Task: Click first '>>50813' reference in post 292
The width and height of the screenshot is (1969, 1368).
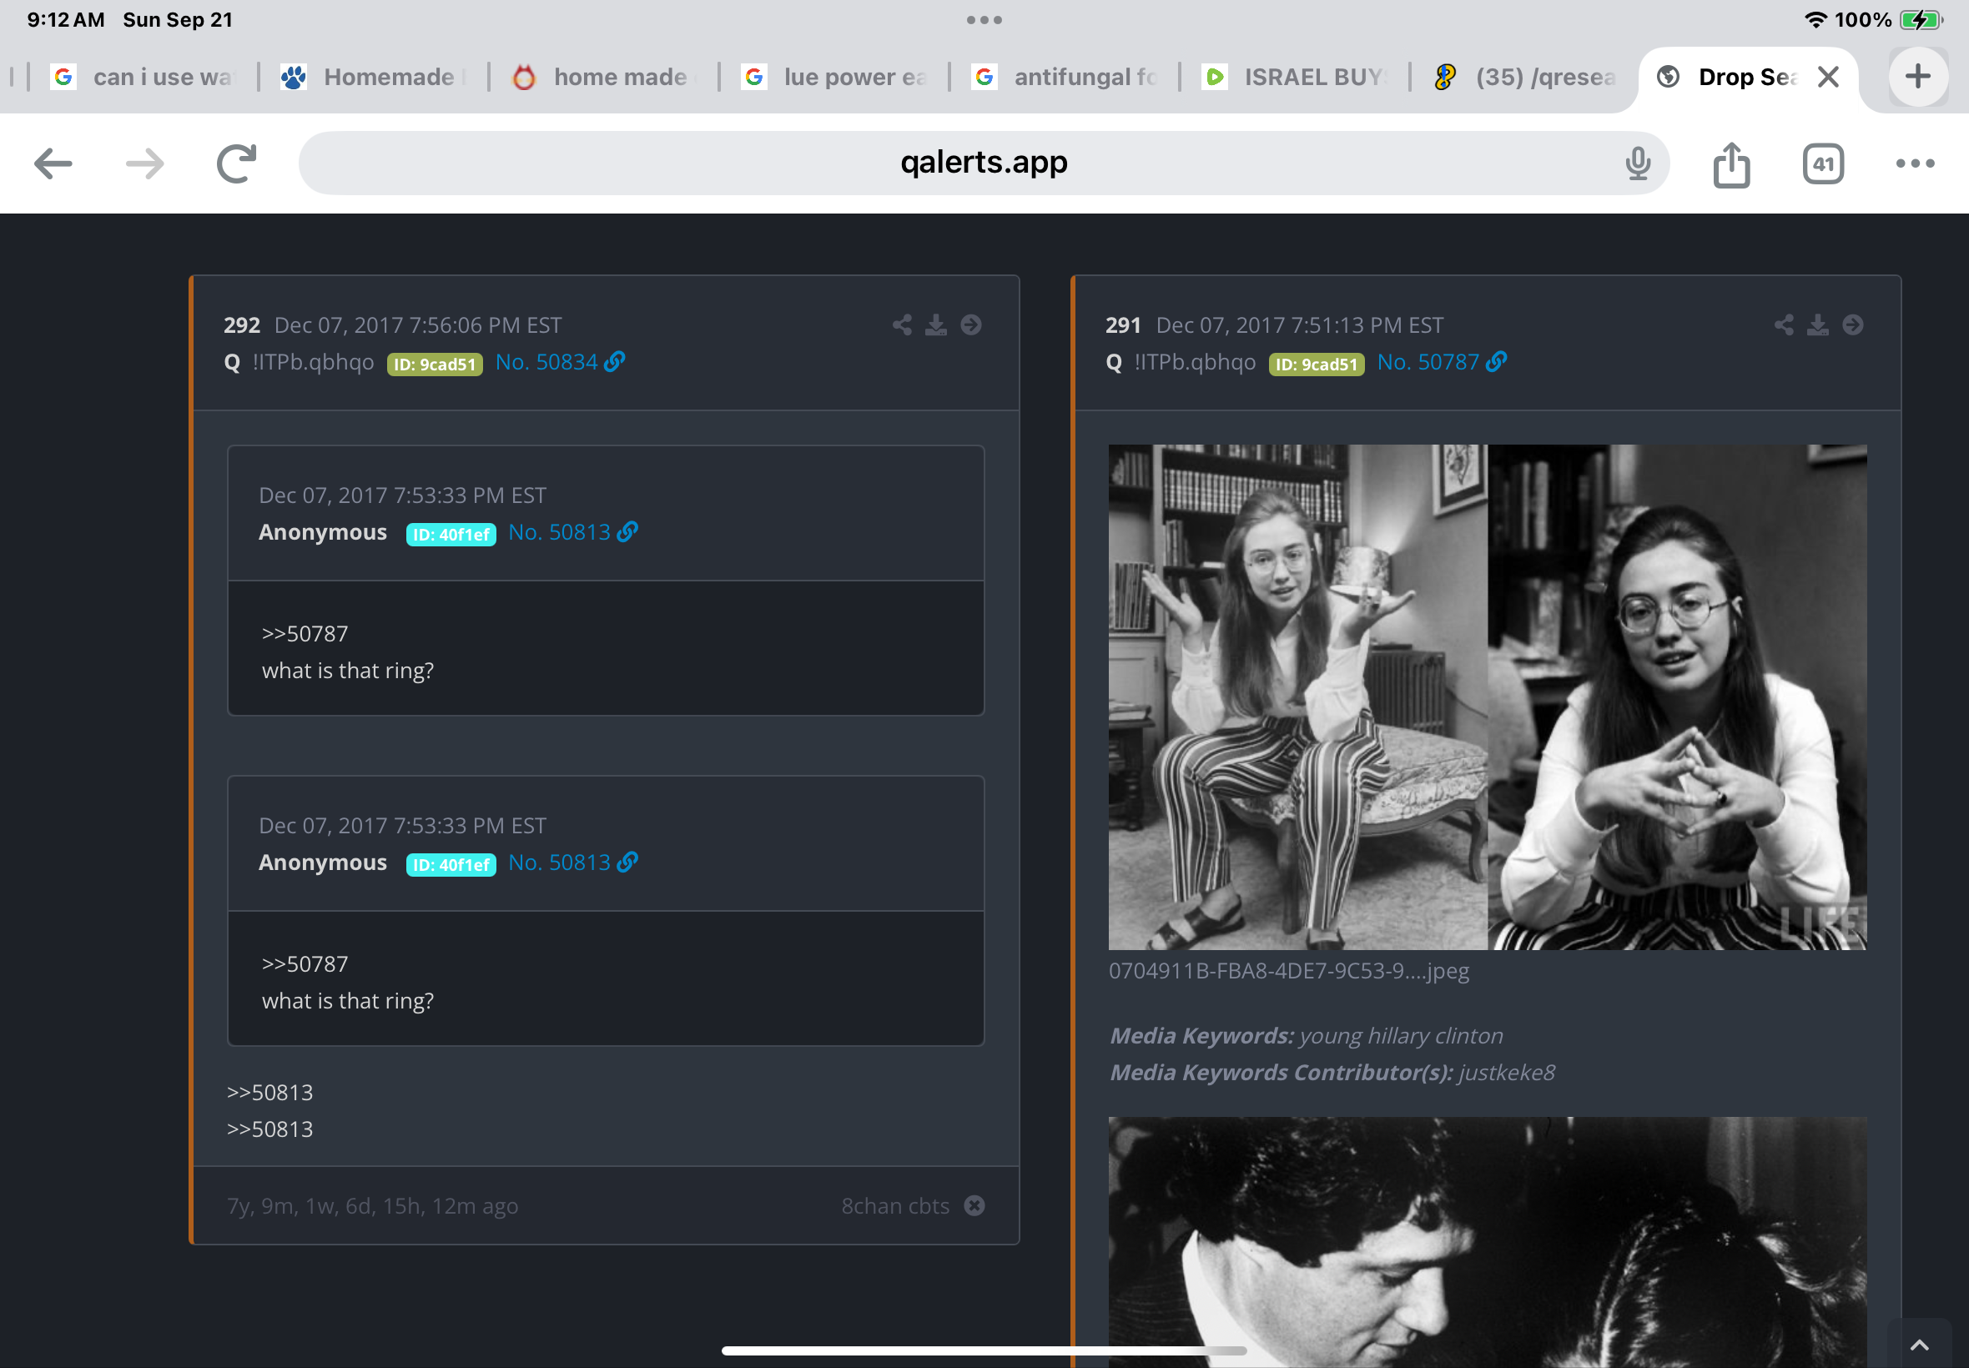Action: (270, 1092)
